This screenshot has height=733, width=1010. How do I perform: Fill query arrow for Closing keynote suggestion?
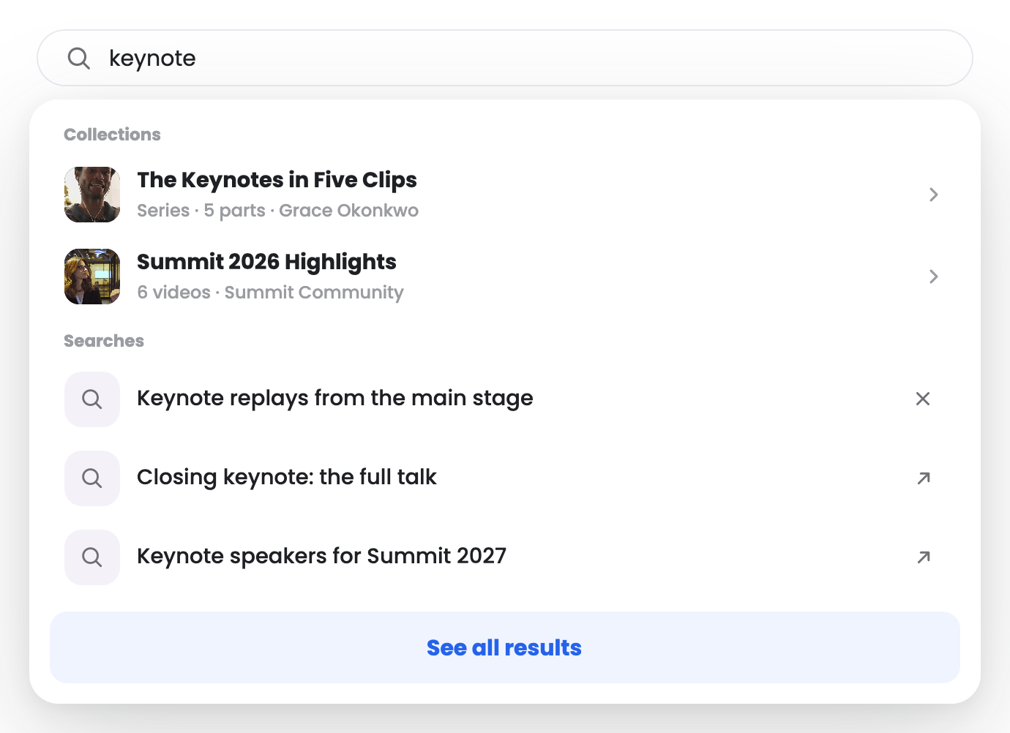point(924,478)
